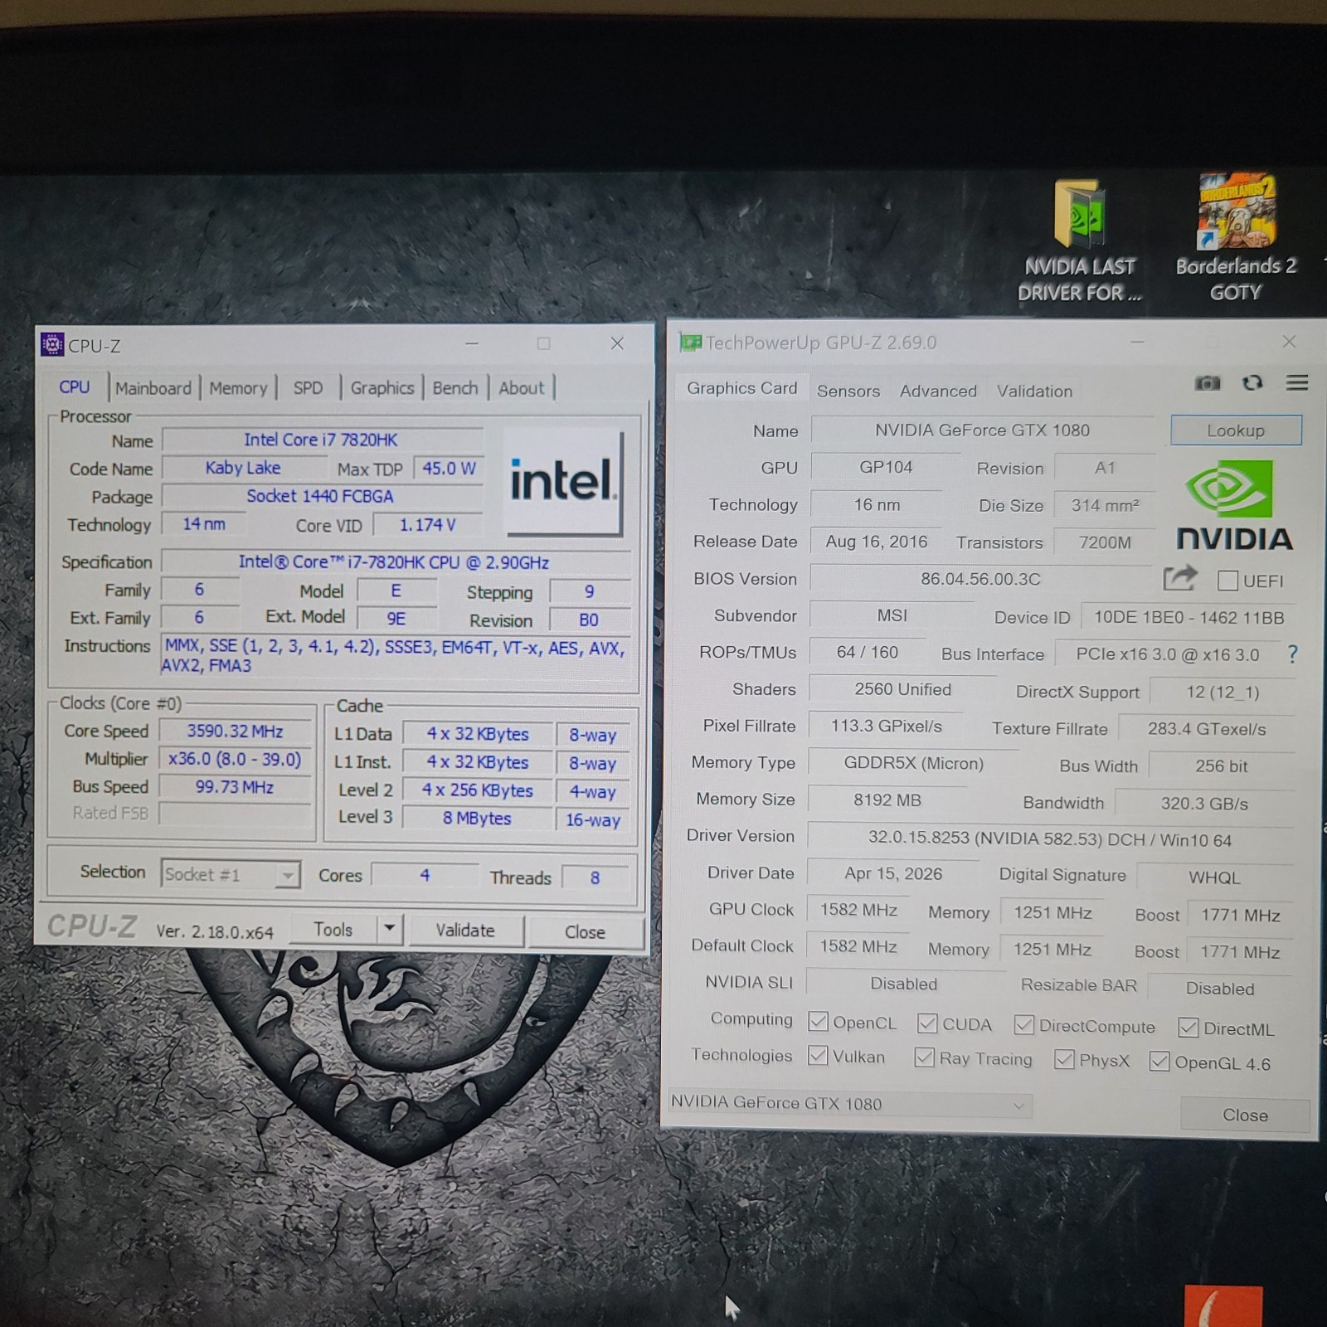This screenshot has width=1327, height=1327.
Task: Click the Tools button in CPU-Z
Action: 333,930
